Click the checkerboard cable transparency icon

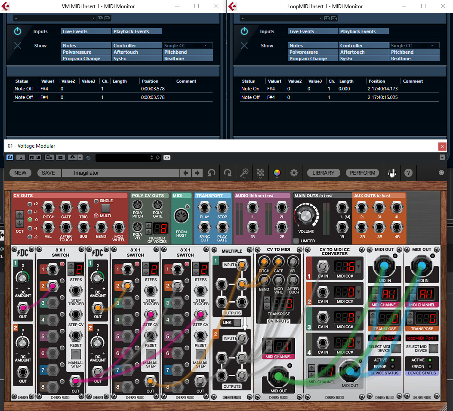pos(261,173)
